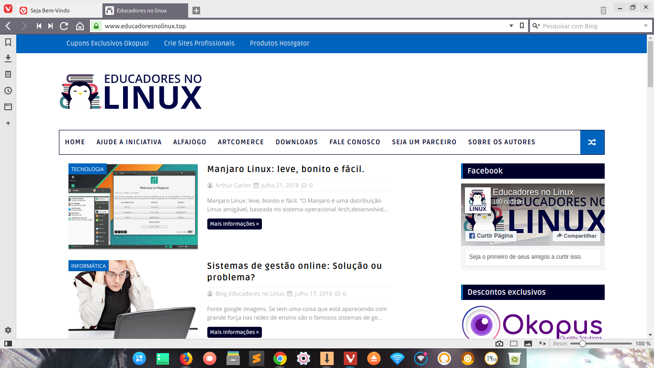Click the Cupons Exclusivos Okopus! link
Screen dimensions: 654x368
tap(108, 43)
